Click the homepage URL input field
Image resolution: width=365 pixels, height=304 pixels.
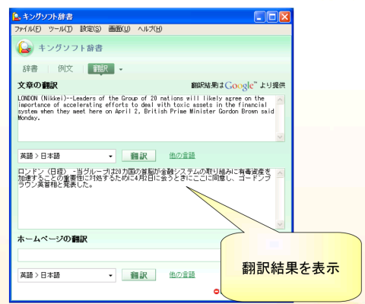(x=119, y=255)
